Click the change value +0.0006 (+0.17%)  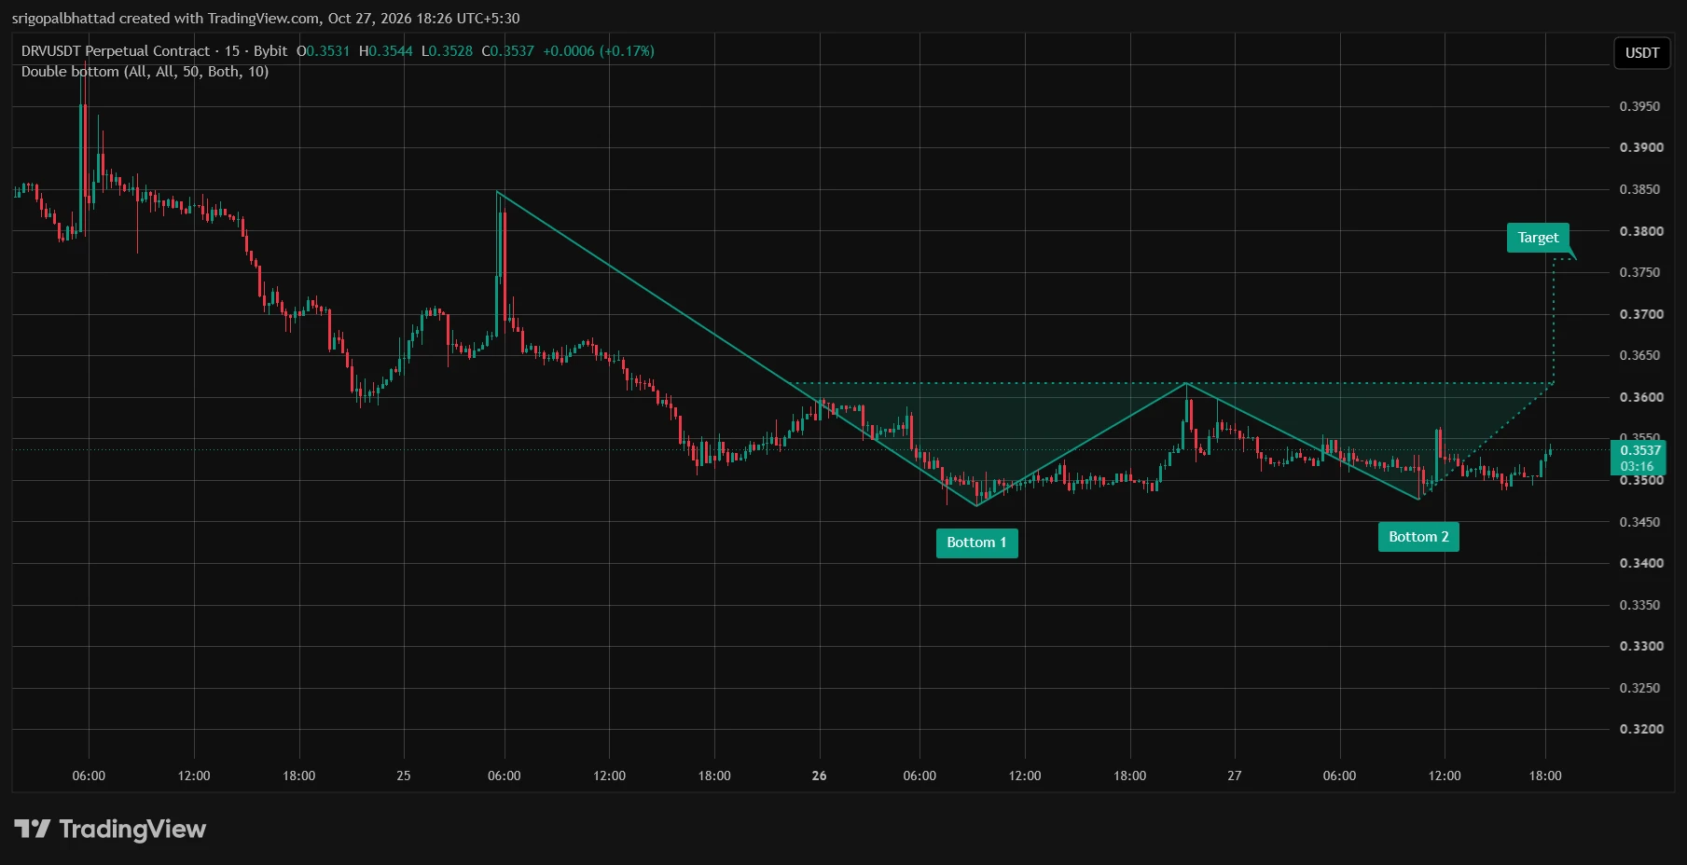click(599, 51)
